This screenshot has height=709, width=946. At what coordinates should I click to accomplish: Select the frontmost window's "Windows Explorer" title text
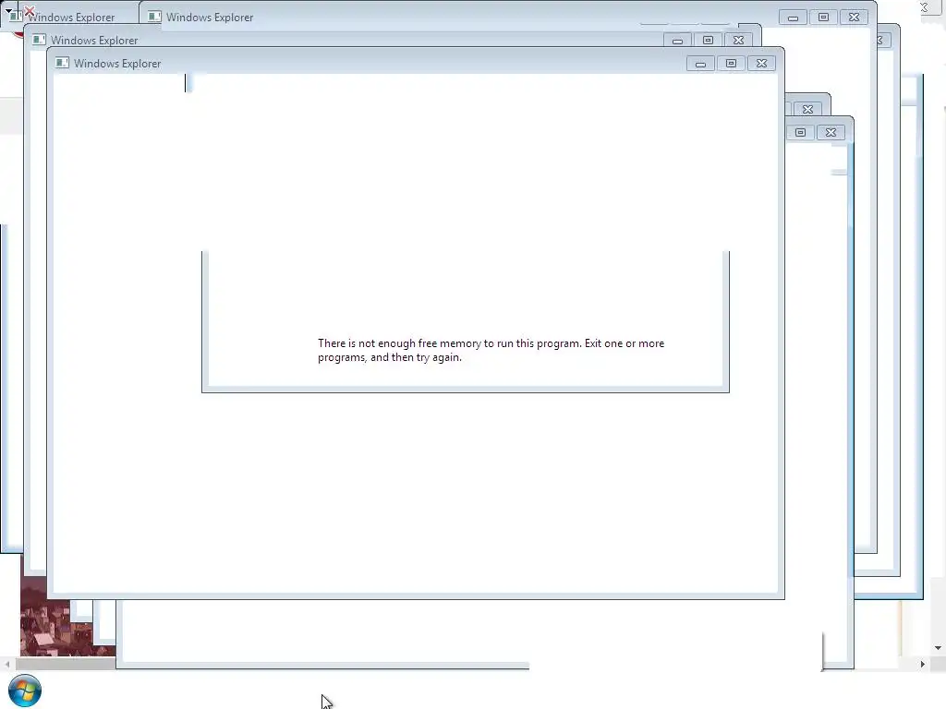coord(117,64)
